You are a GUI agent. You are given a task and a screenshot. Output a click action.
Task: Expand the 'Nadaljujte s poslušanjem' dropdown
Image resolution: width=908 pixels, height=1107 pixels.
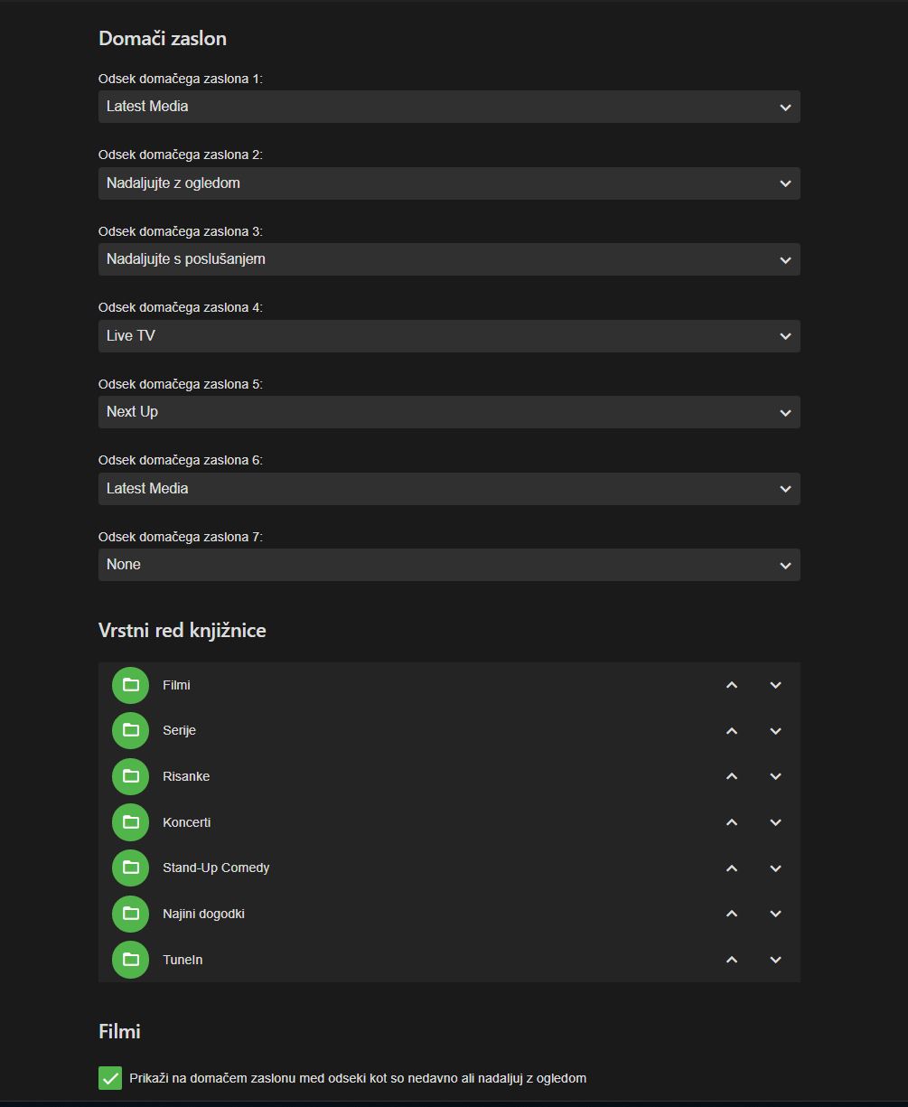coord(449,259)
